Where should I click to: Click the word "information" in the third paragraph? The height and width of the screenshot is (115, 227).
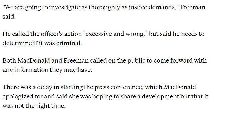pos(30,70)
